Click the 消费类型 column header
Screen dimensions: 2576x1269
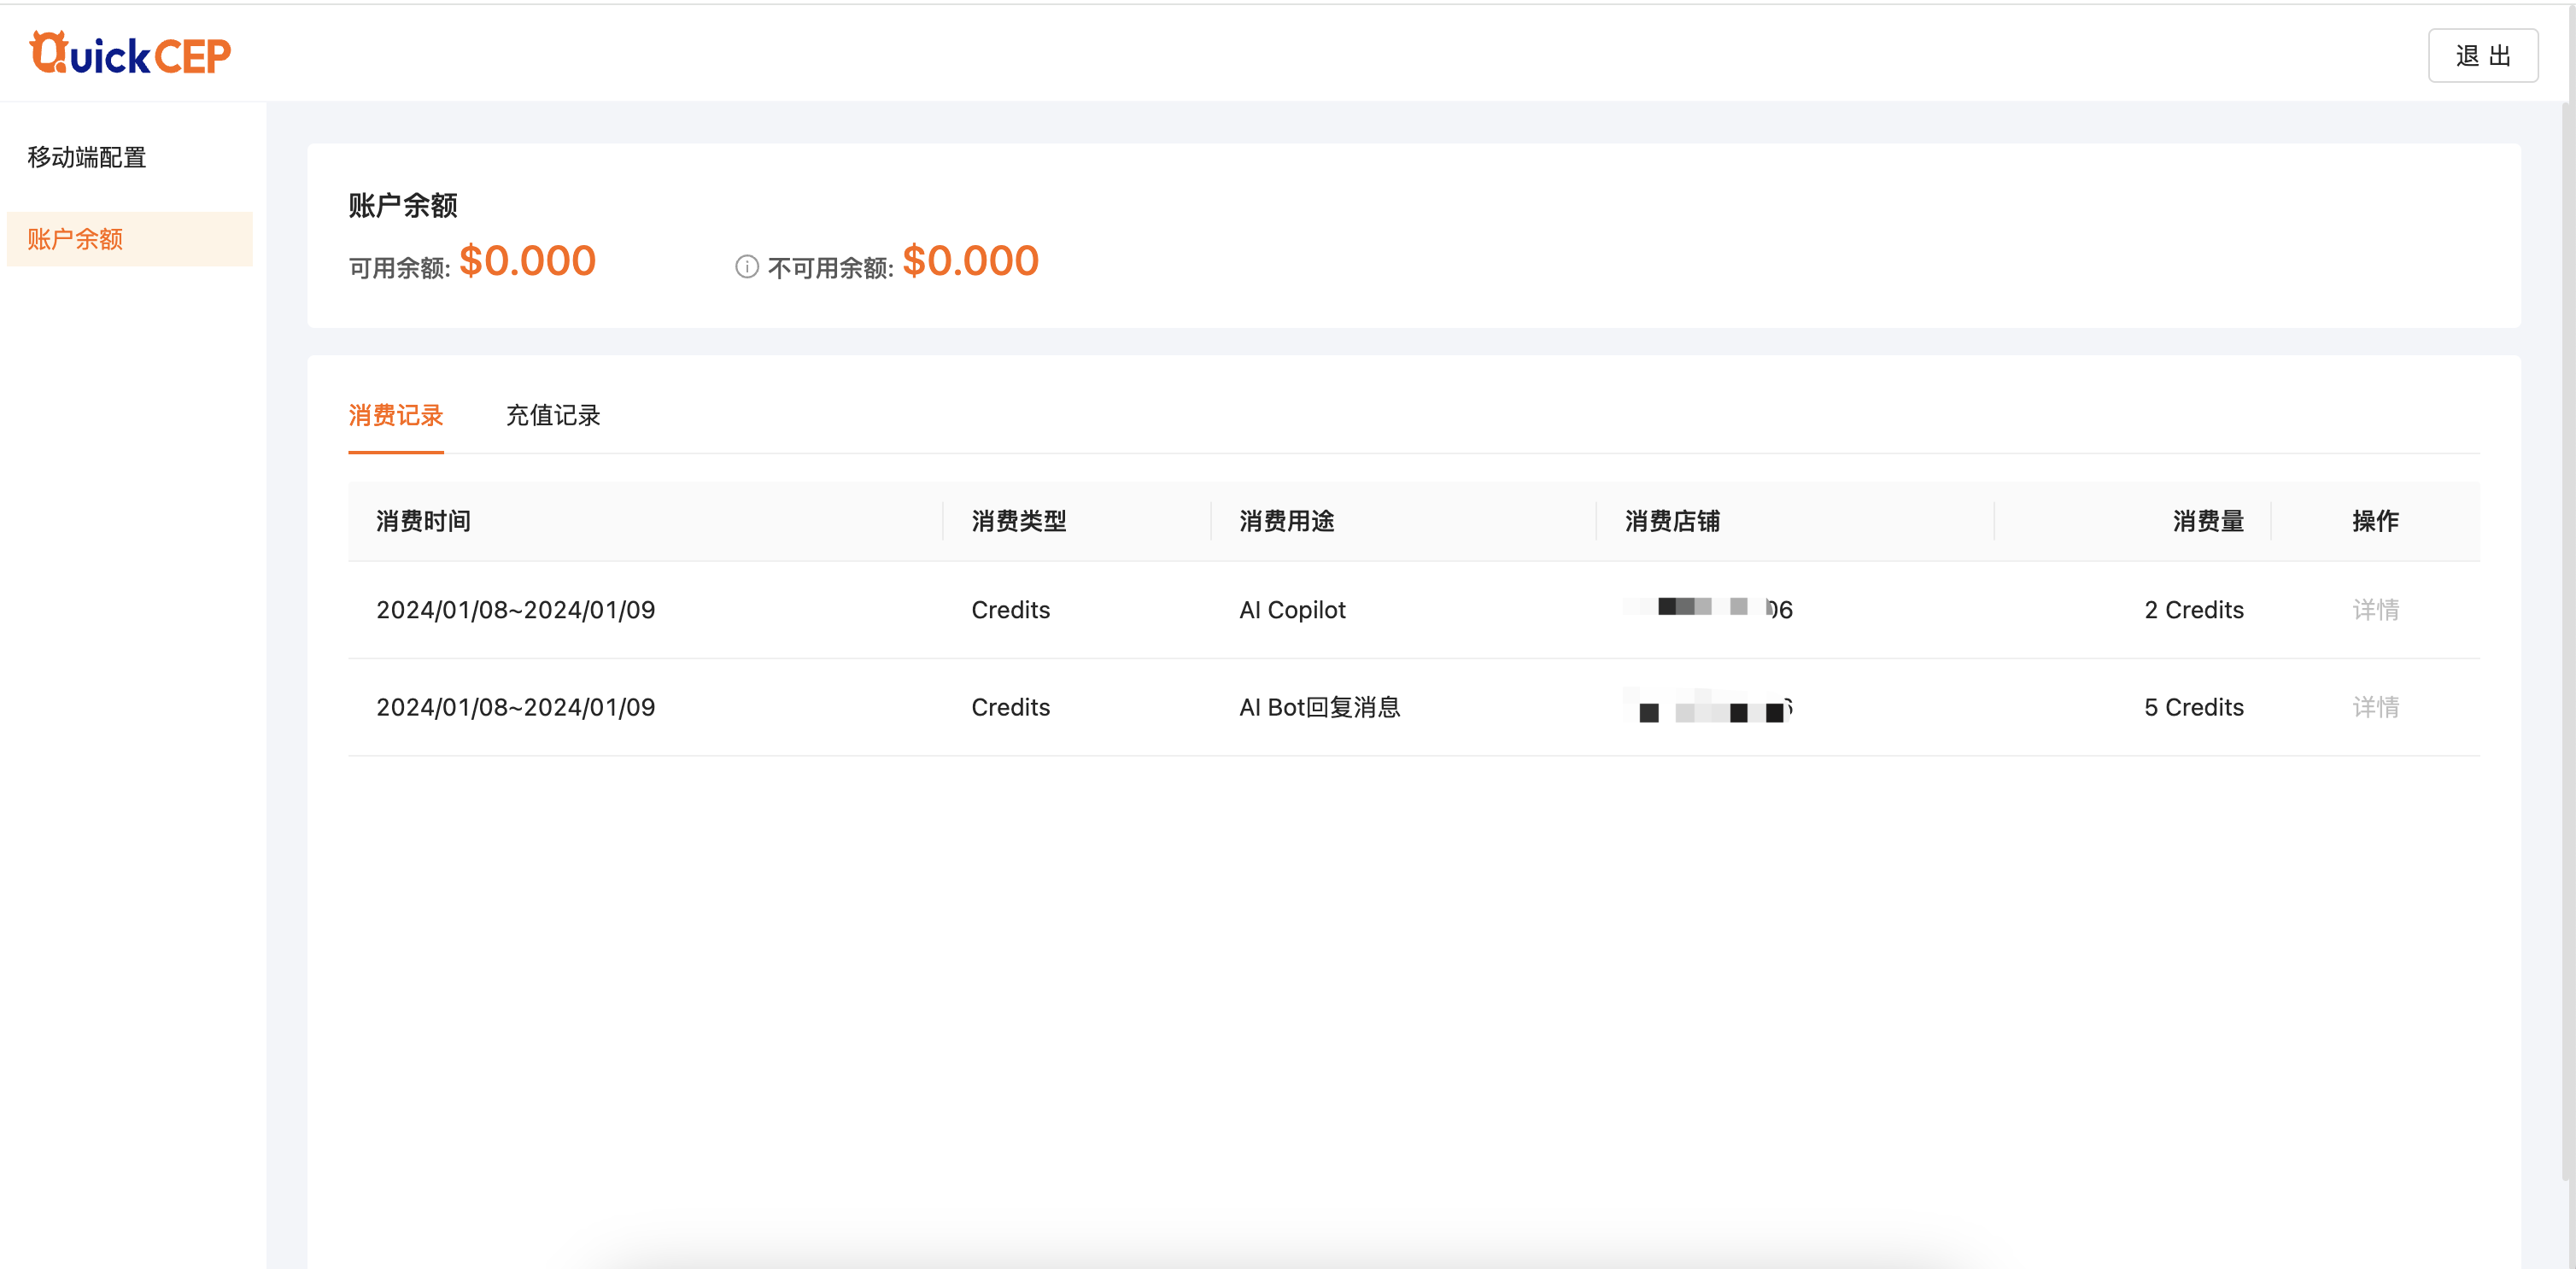pos(1018,521)
